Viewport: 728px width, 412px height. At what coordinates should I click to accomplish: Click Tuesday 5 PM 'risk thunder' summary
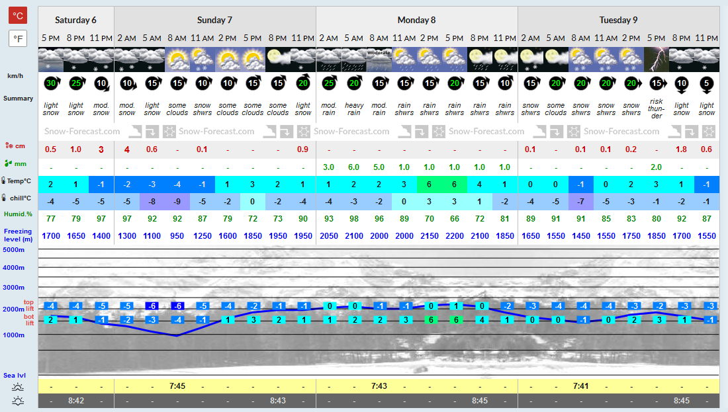coord(657,108)
